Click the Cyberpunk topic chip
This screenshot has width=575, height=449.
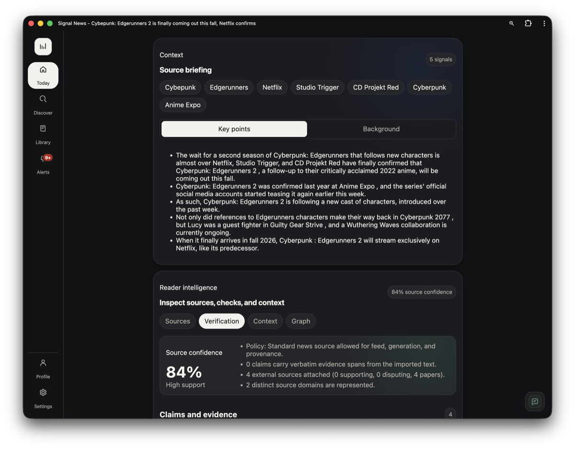pyautogui.click(x=429, y=87)
